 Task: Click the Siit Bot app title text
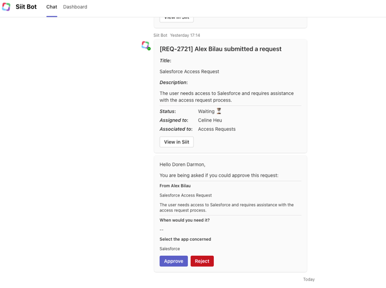pyautogui.click(x=26, y=7)
